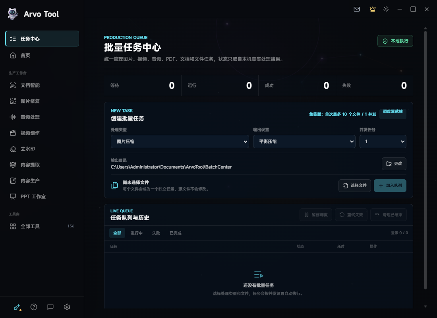
Task: Select the 失败 queue filter tab
Action: [x=156, y=233]
